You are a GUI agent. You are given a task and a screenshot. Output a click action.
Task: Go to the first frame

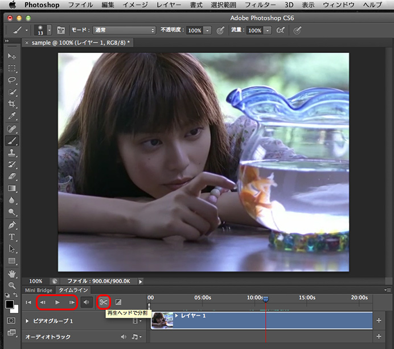(x=28, y=302)
